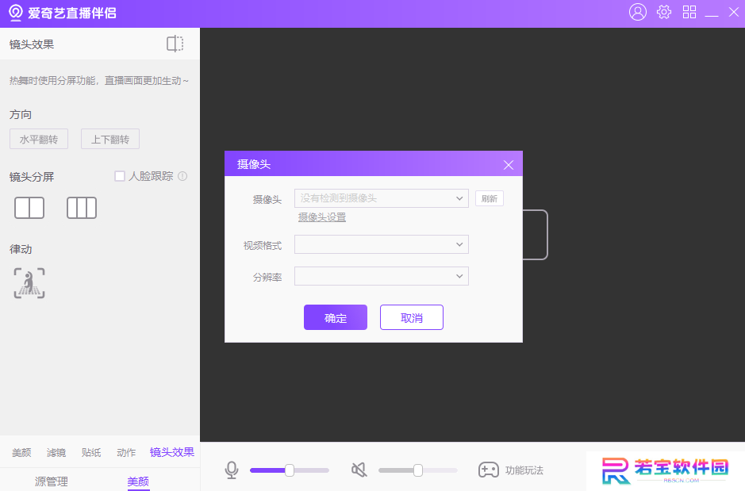
Task: Open the user account profile icon
Action: [638, 12]
